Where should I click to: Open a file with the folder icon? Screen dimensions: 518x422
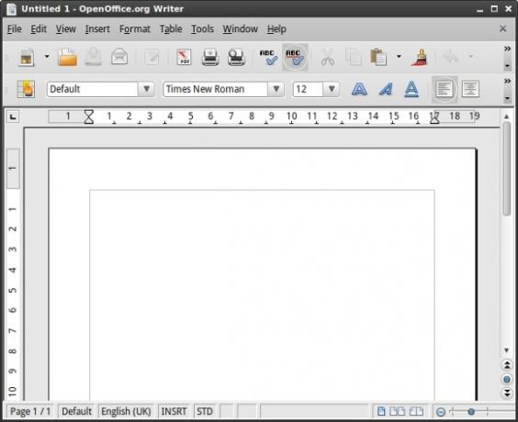tap(68, 57)
